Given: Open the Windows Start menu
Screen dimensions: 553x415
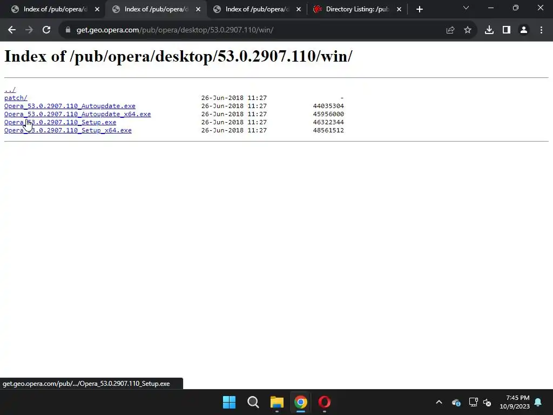Looking at the screenshot, I should coord(229,402).
